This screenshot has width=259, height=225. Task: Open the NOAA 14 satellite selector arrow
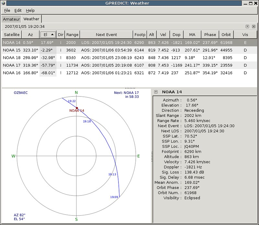[x=156, y=92]
